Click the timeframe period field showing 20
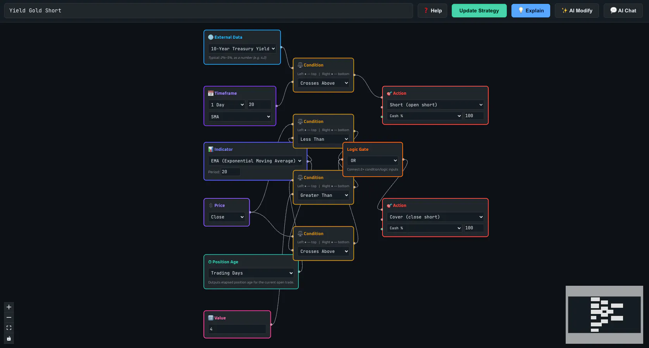This screenshot has width=649, height=348. [259, 105]
